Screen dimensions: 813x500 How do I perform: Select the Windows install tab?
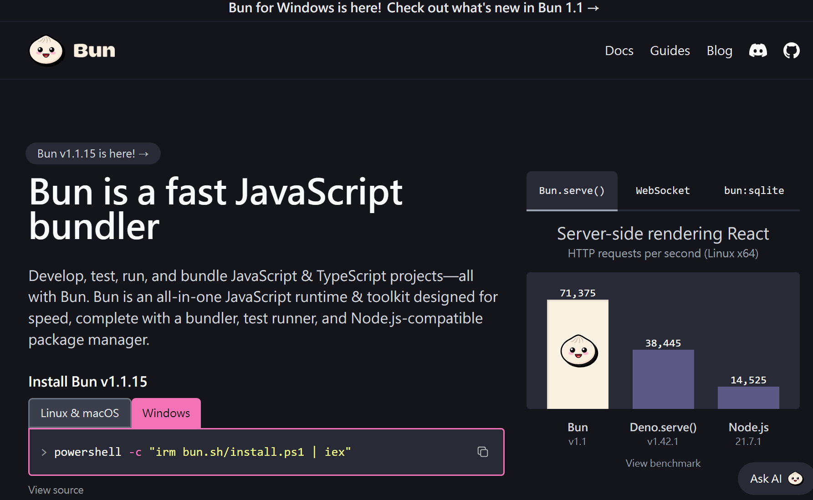[x=166, y=413]
